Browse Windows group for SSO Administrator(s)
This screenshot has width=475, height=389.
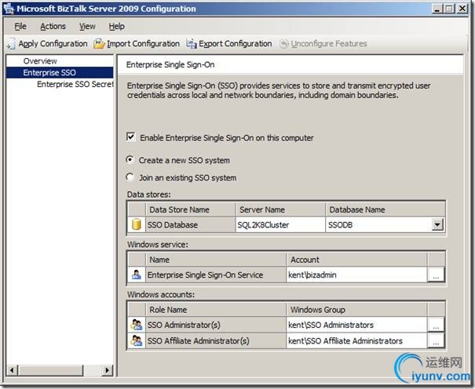(x=436, y=325)
